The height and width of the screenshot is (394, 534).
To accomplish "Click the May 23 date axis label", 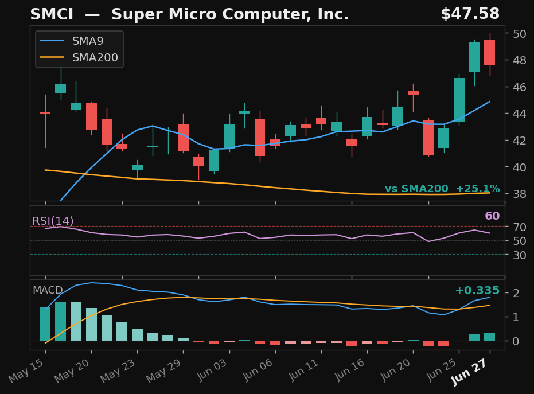I will pos(118,370).
